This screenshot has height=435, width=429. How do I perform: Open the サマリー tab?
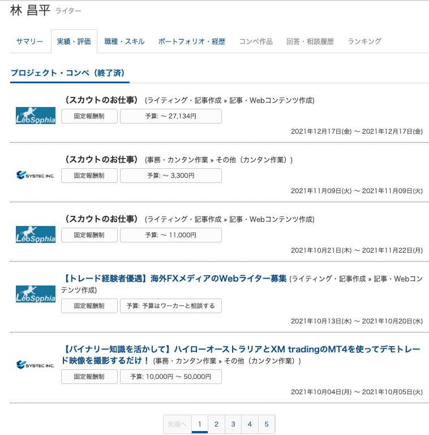click(x=29, y=41)
